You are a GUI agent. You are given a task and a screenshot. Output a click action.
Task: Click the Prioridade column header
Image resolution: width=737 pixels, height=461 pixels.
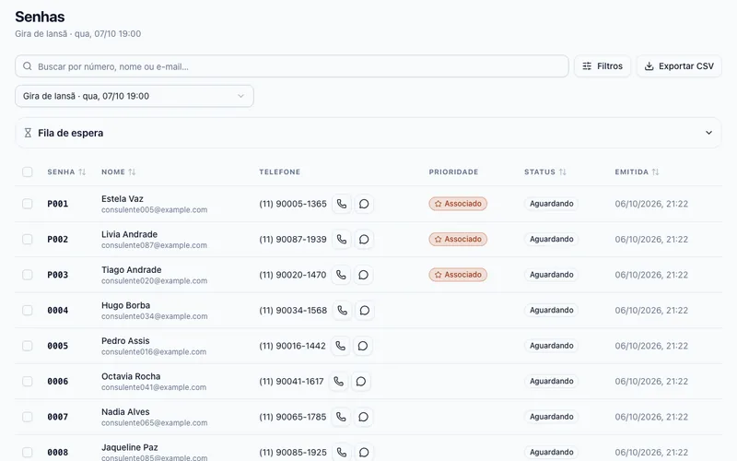click(x=453, y=172)
